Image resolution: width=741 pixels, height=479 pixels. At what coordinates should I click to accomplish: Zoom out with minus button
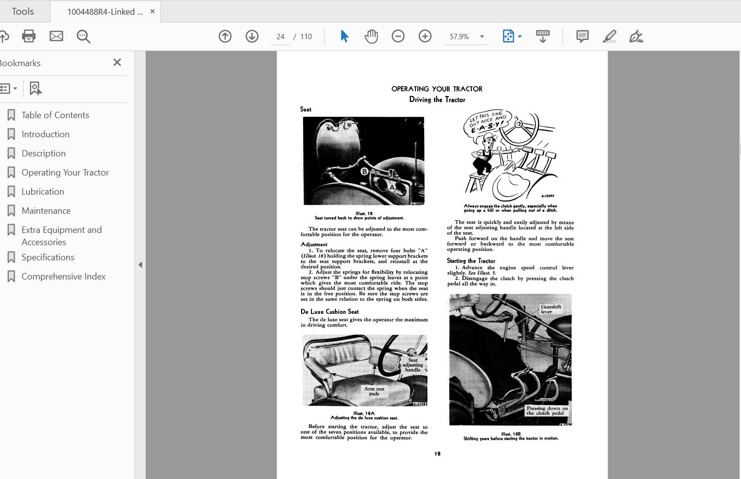pyautogui.click(x=398, y=36)
